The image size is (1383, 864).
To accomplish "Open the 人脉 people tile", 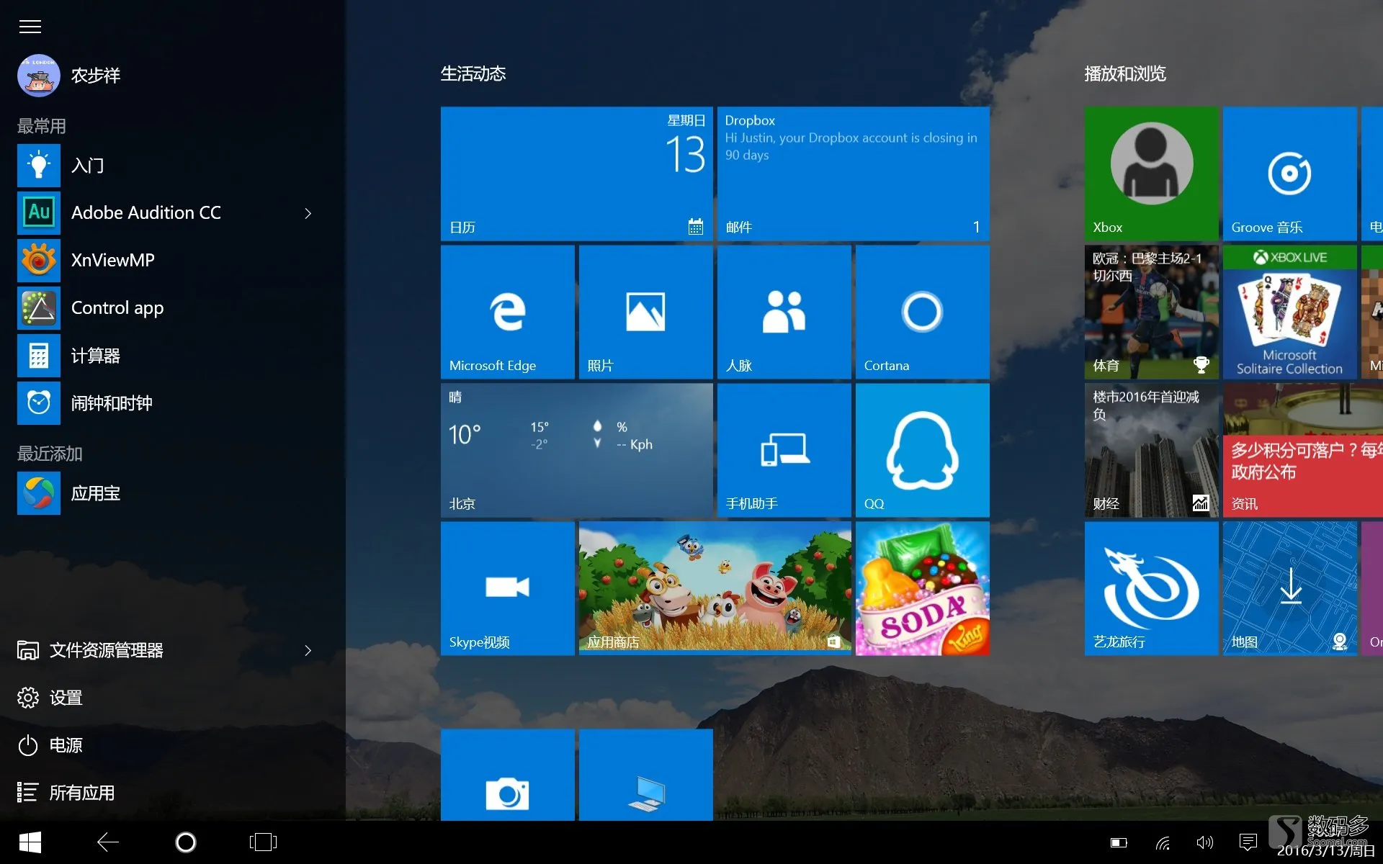I will [x=784, y=312].
